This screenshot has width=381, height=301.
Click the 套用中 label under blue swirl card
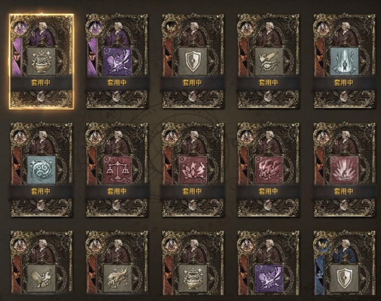pos(41,191)
